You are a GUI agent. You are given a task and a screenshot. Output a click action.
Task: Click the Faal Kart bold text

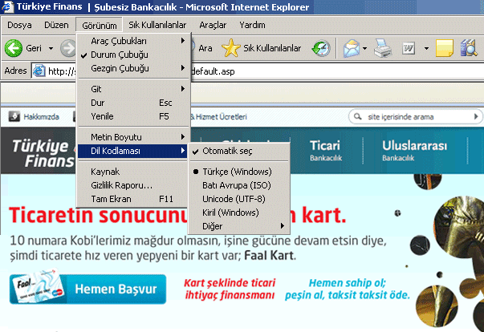click(x=269, y=256)
